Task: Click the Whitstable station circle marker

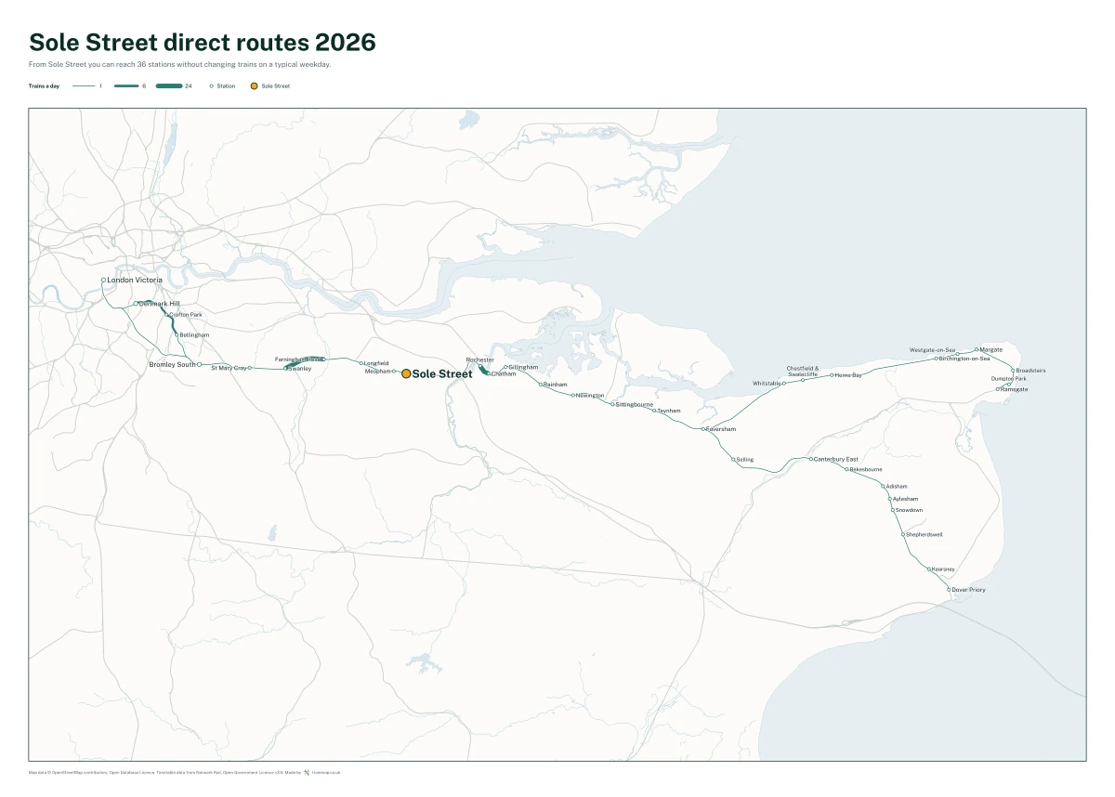Action: pyautogui.click(x=784, y=383)
